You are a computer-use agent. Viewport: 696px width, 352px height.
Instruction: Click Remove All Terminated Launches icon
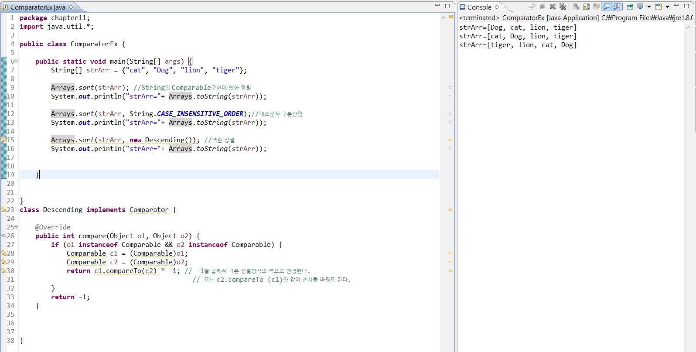coord(563,7)
